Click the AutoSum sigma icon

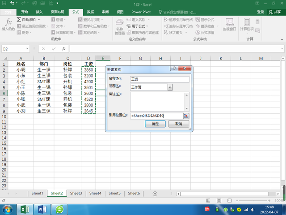pyautogui.click(x=19, y=20)
